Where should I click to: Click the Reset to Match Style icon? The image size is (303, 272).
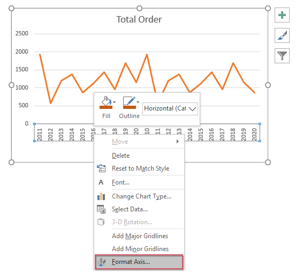pyautogui.click(x=101, y=168)
